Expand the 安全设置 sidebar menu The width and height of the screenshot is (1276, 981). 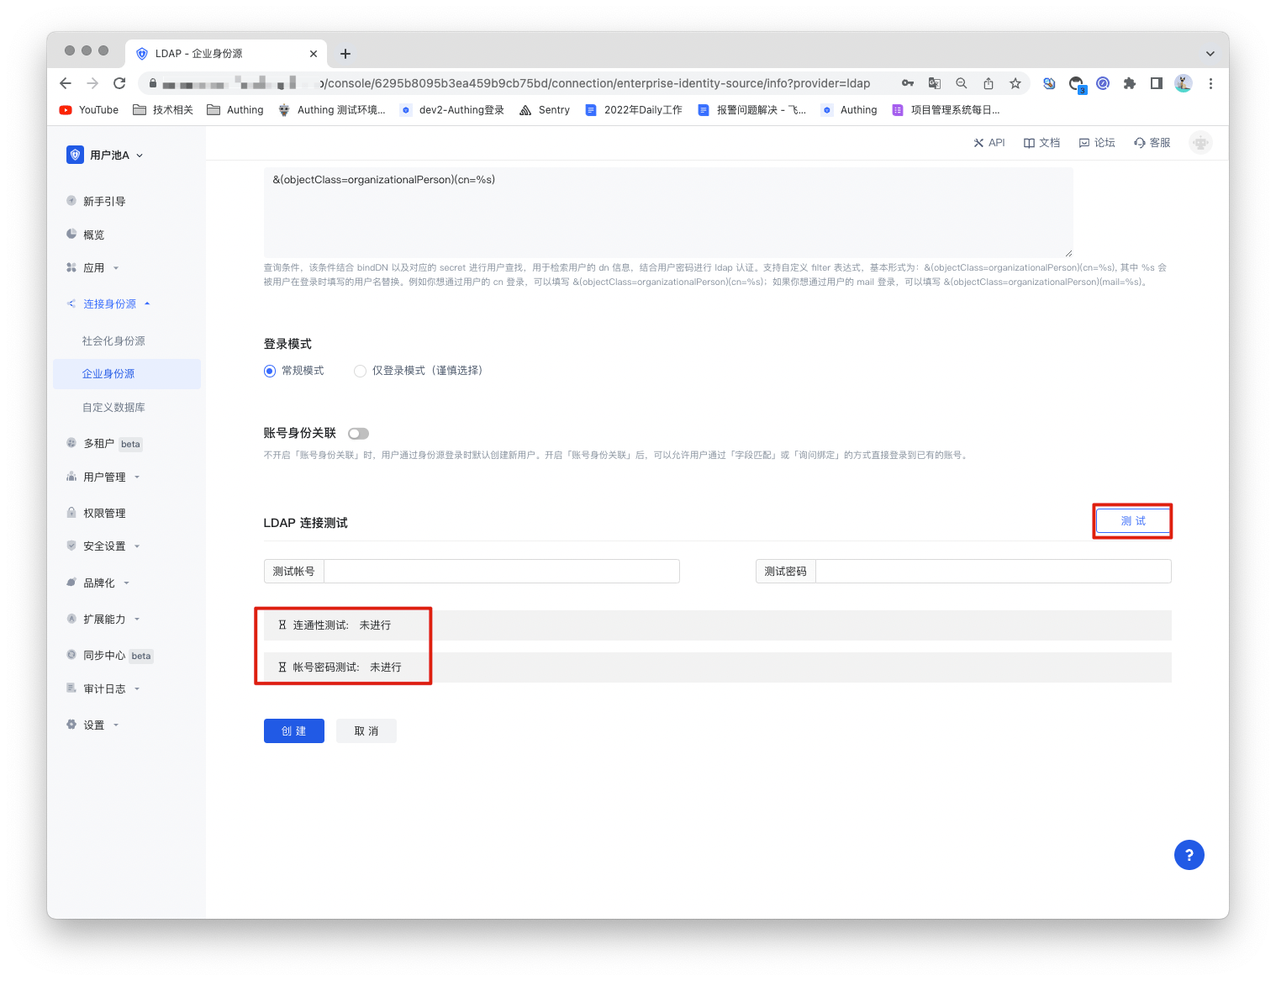104,546
